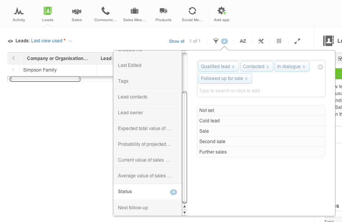Image resolution: width=342 pixels, height=222 pixels.
Task: Clear all selected status filters
Action: (x=320, y=67)
